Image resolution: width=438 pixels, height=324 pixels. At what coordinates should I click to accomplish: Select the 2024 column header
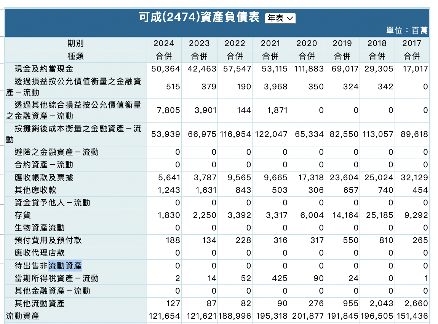click(x=164, y=43)
